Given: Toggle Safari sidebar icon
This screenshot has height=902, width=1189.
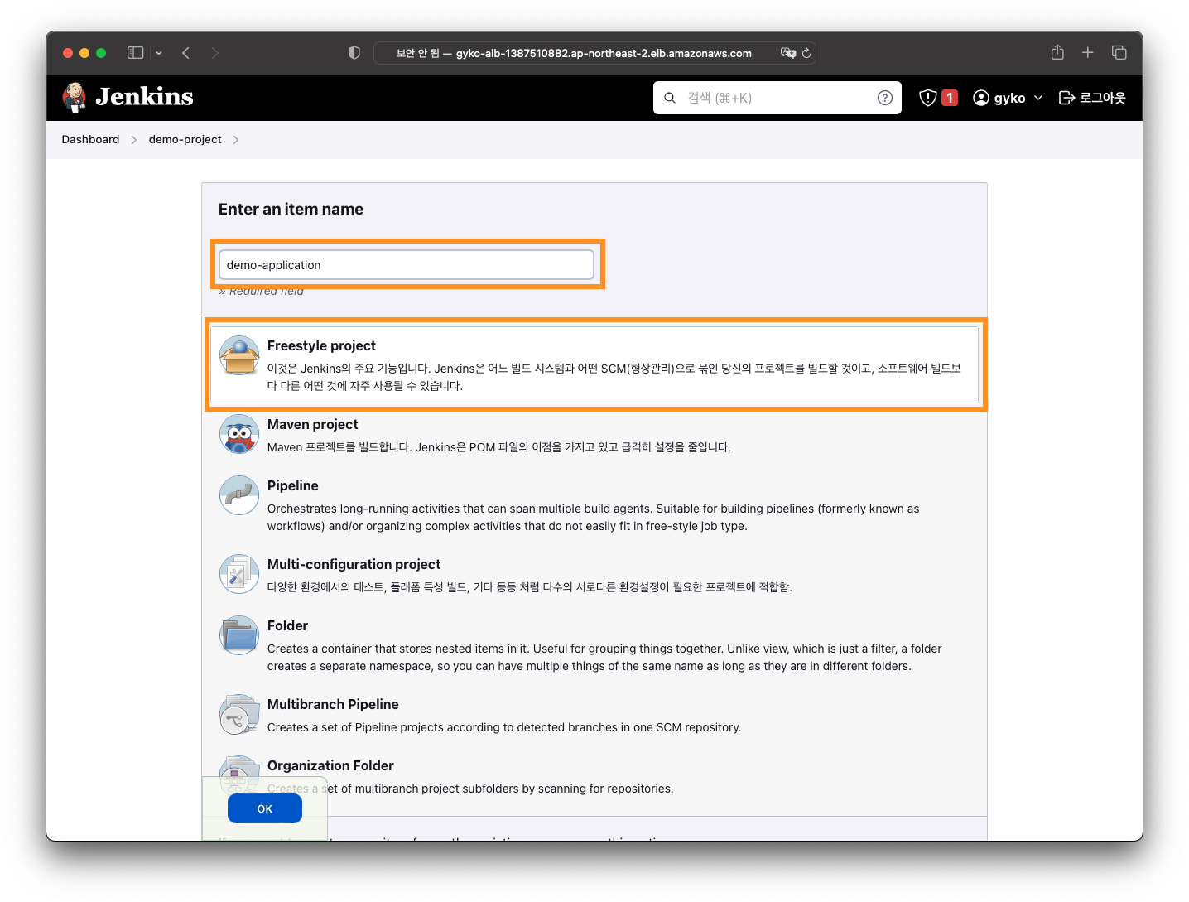Looking at the screenshot, I should tap(136, 53).
